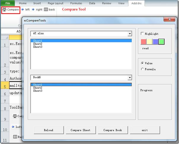Click the right arrow add-in button
179x144 pixels.
click(x=37, y=9)
